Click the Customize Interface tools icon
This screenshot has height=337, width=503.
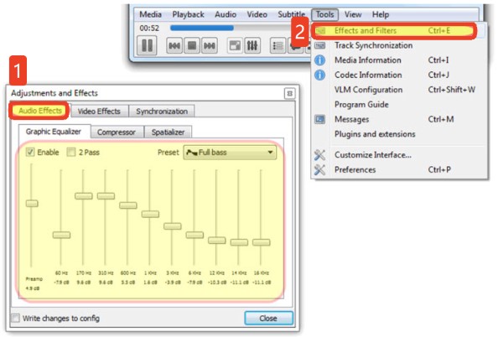[319, 155]
